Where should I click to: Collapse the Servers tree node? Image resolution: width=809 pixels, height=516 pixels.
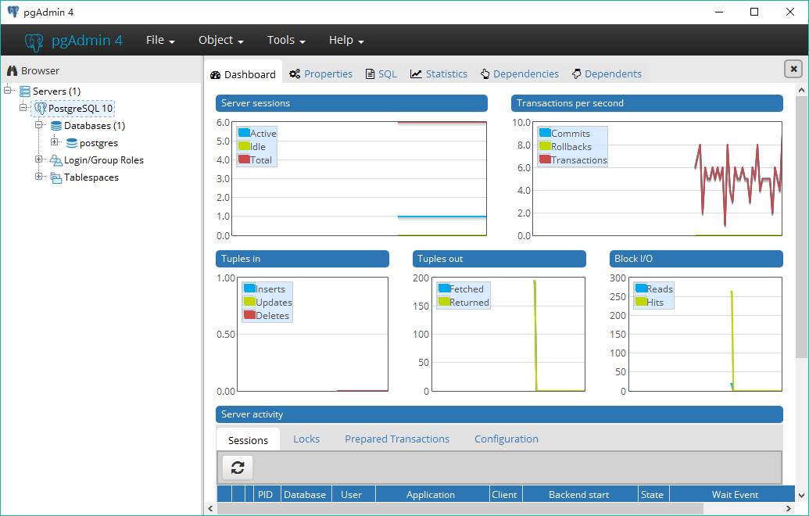coord(8,91)
